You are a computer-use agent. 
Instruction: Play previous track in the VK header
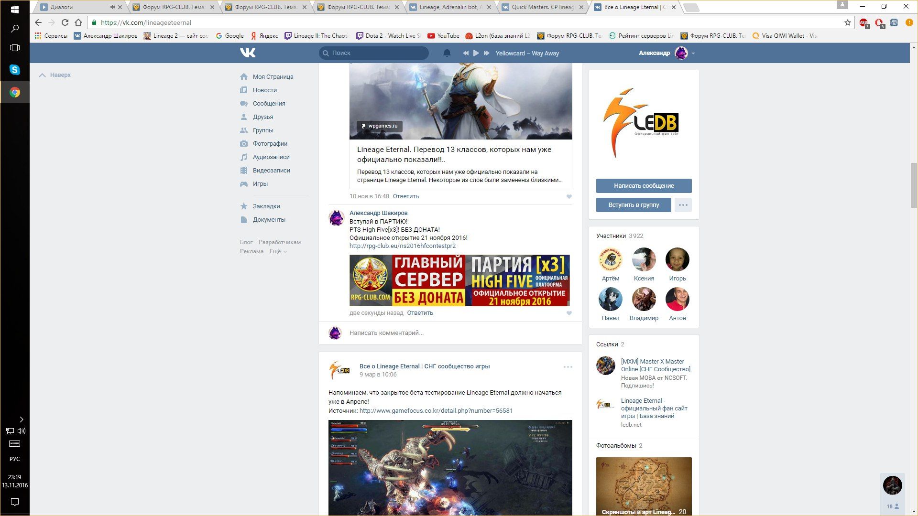[x=465, y=53]
